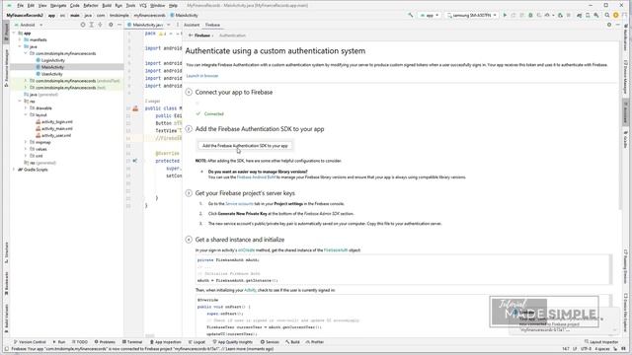Select activity_login.xml file

coord(57,122)
